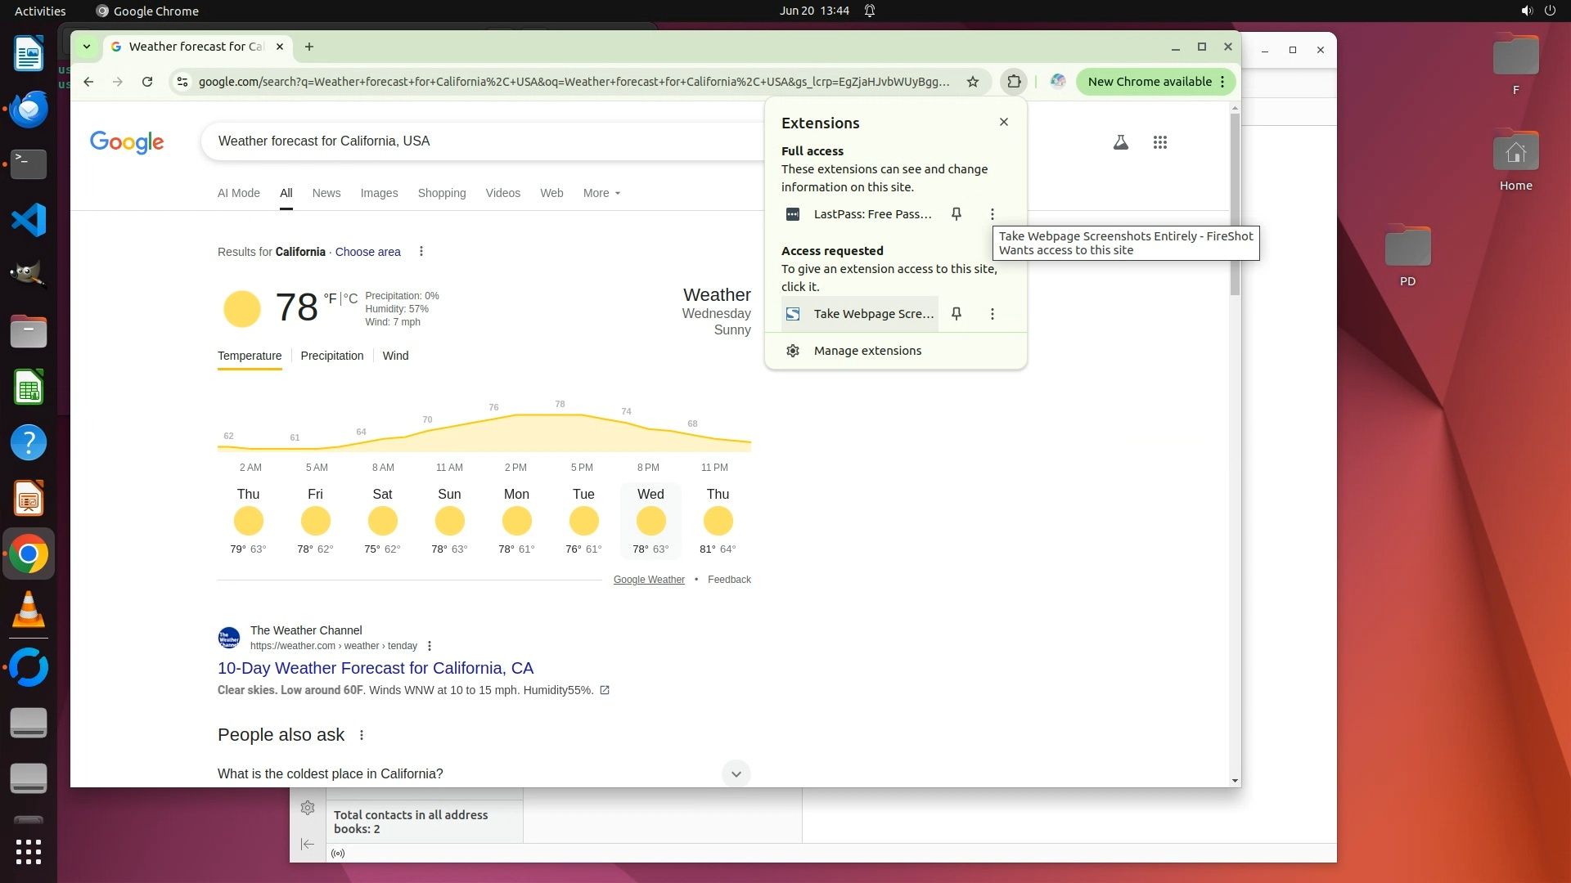Click the Google search input field
This screenshot has height=883, width=1571.
pyautogui.click(x=483, y=141)
